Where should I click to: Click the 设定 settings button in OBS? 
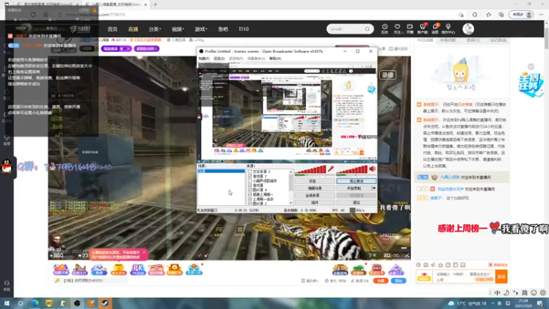point(314,181)
